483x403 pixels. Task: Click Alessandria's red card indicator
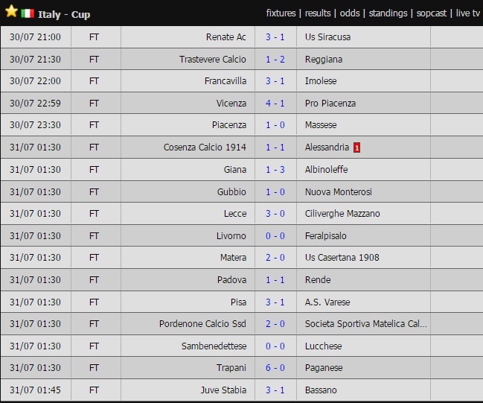coord(357,147)
